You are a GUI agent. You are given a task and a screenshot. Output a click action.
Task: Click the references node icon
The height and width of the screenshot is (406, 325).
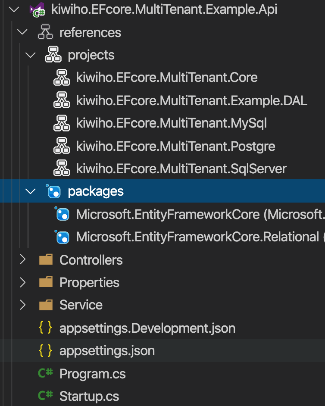pos(46,33)
